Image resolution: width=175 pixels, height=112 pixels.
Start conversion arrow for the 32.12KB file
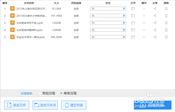tap(124, 8)
